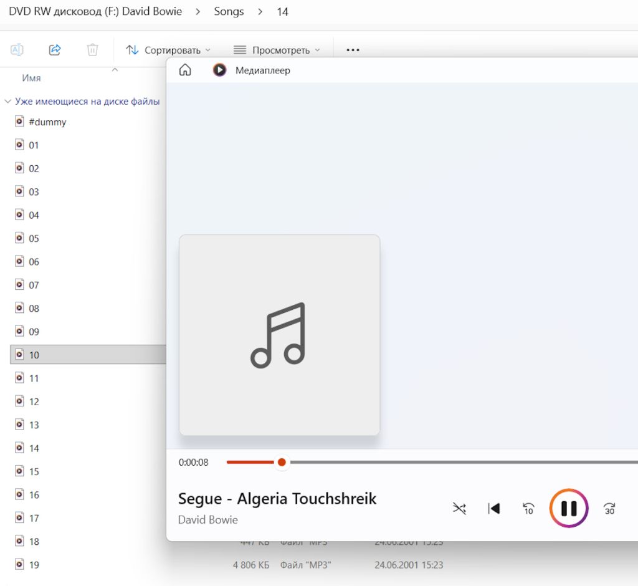Click the file icon for 03

[x=19, y=191]
